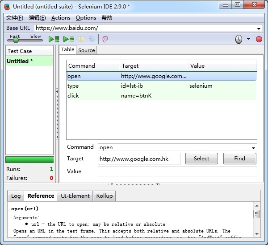Image resolution: width=268 pixels, height=245 pixels.
Task: Select the click command row
Action: click(x=162, y=95)
